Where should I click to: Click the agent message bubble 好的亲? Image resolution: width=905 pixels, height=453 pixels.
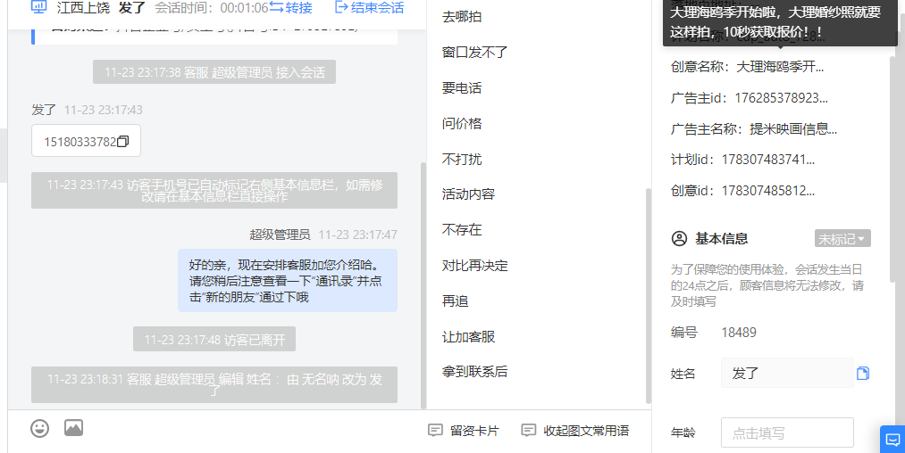288,281
